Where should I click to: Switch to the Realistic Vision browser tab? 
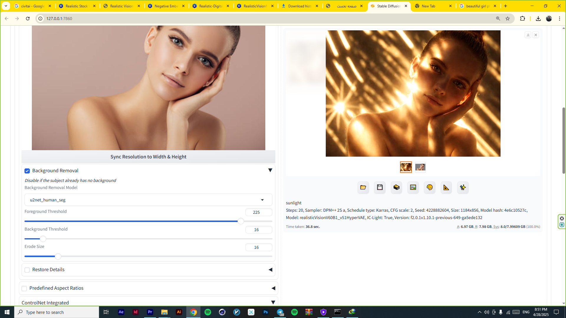click(121, 6)
